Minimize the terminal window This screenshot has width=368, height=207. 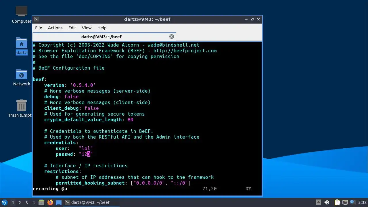pyautogui.click(x=246, y=19)
